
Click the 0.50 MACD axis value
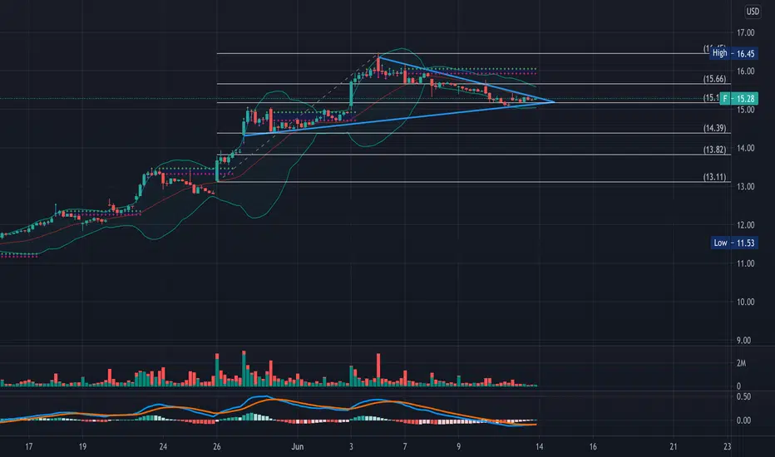coord(744,396)
